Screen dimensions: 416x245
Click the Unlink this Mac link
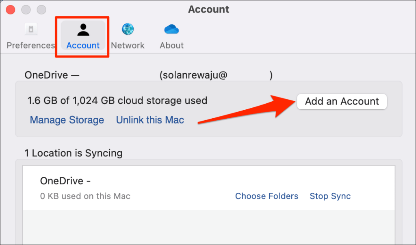[150, 120]
